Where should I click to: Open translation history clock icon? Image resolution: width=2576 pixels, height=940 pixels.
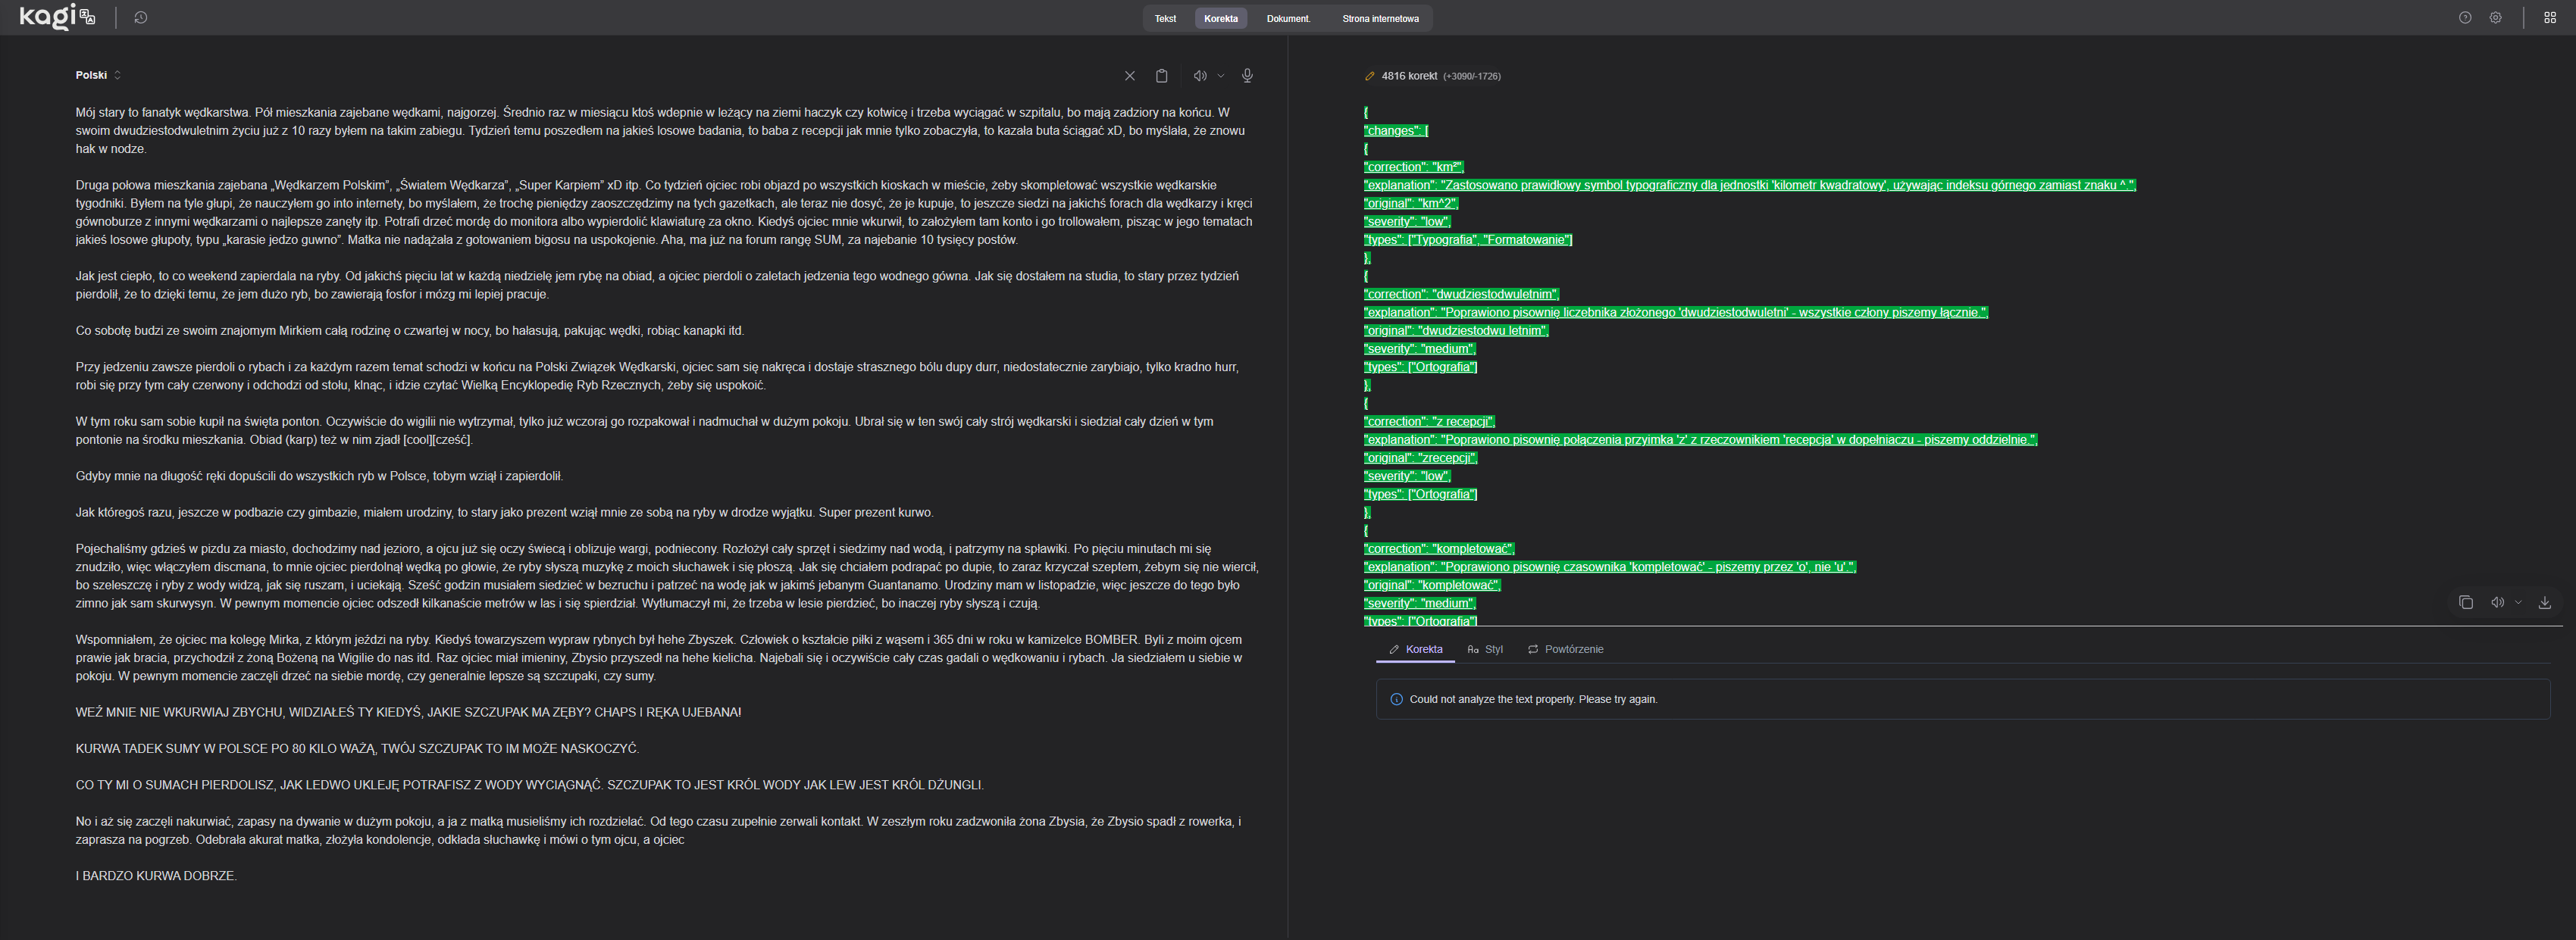pyautogui.click(x=141, y=18)
